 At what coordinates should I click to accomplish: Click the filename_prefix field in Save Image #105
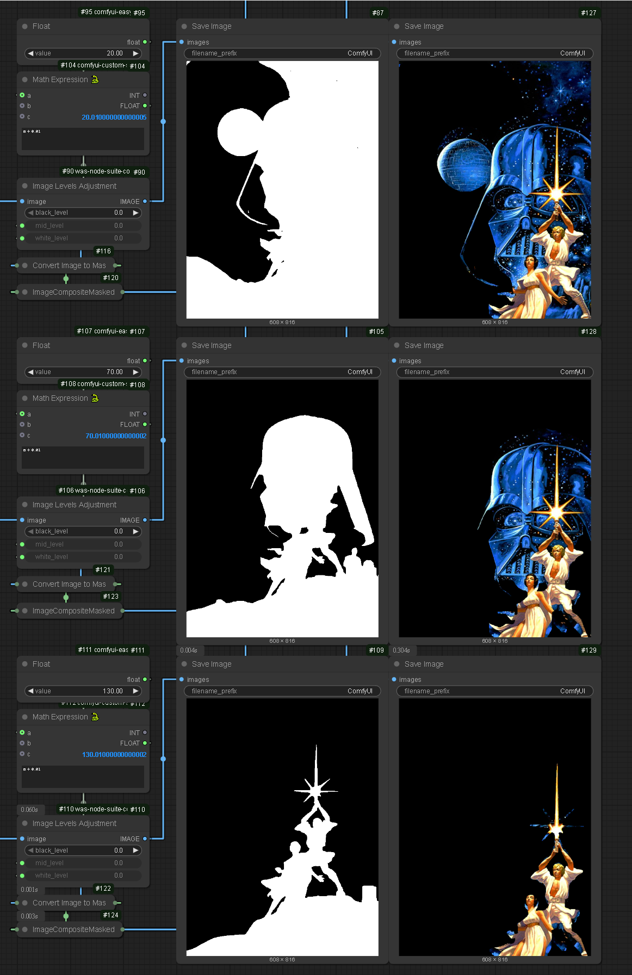(x=282, y=372)
